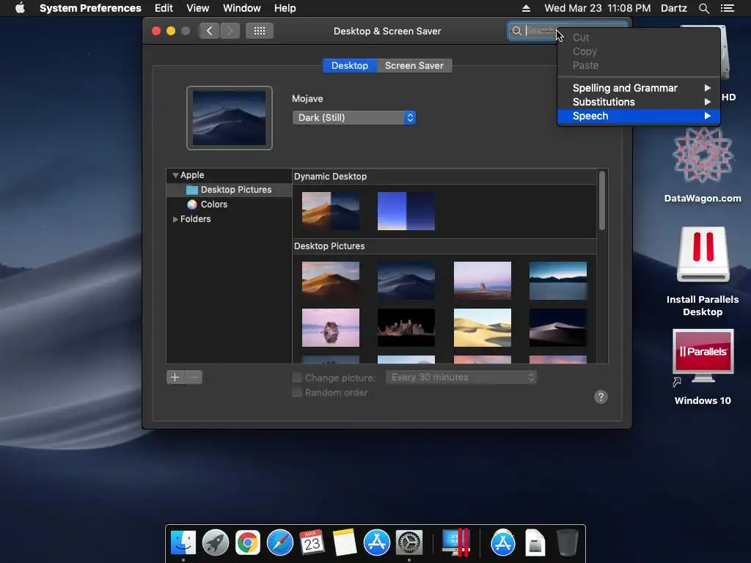Open Spotlight search in menu bar
The height and width of the screenshot is (563, 751).
[x=703, y=8]
